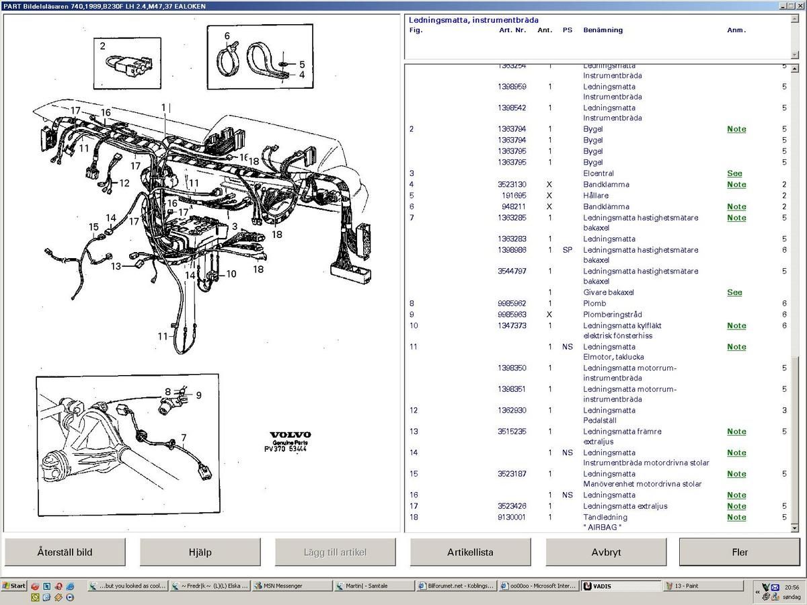Open the Artikellista
Viewport: 807px width, 605px height.
(x=470, y=553)
